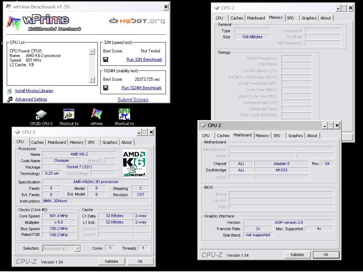Click the Advanced Settings wrench icon
Screen dimensions: 363x272
pyautogui.click(x=10, y=100)
